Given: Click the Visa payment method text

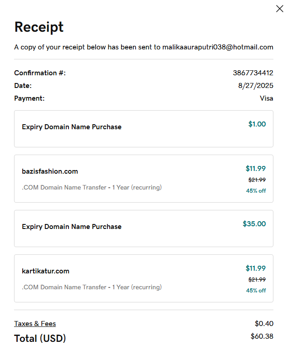Looking at the screenshot, I should [265, 98].
